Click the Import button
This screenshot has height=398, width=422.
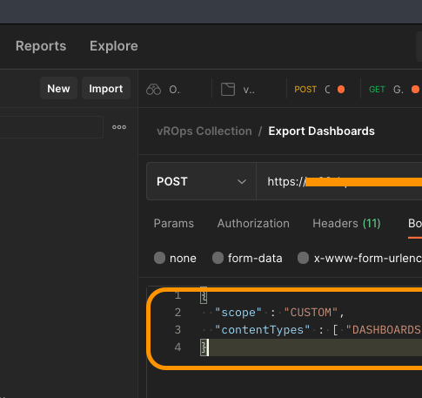pyautogui.click(x=106, y=89)
